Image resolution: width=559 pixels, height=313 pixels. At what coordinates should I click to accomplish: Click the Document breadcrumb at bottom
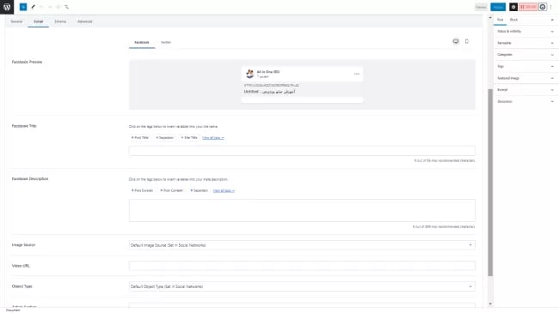pyautogui.click(x=13, y=310)
